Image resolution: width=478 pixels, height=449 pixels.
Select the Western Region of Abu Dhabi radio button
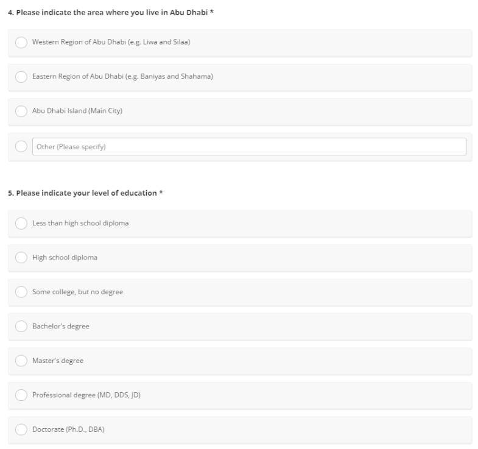tap(21, 43)
